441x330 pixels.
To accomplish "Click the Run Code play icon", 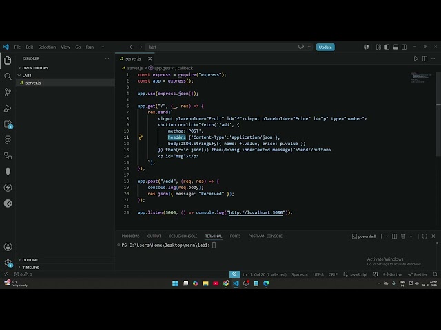I will (x=416, y=58).
